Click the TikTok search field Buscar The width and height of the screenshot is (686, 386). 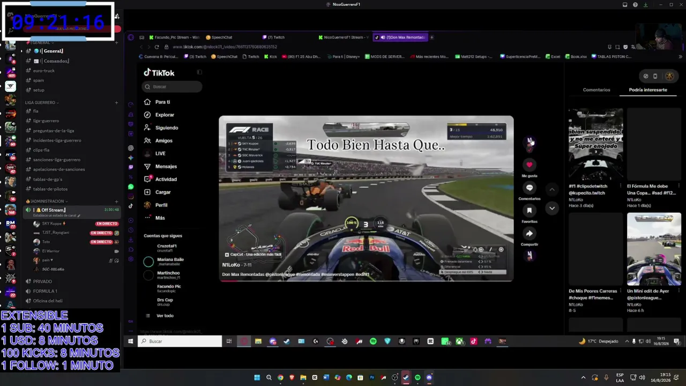click(x=172, y=86)
